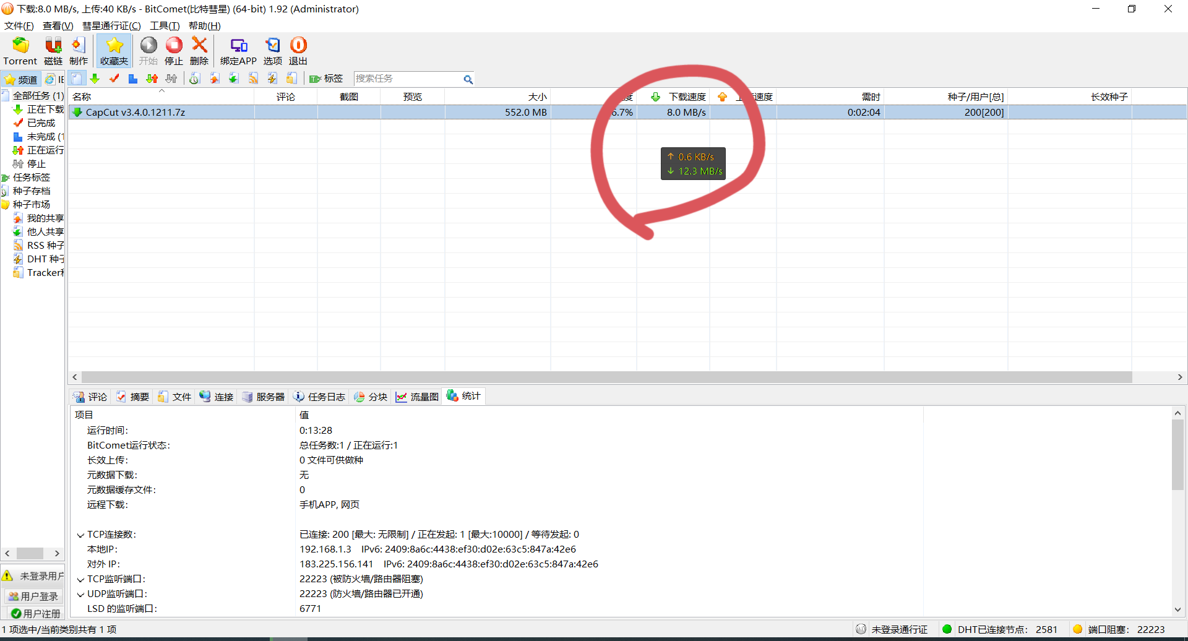Collapse the UDP监听端口 row
The height and width of the screenshot is (641, 1188).
pos(80,595)
